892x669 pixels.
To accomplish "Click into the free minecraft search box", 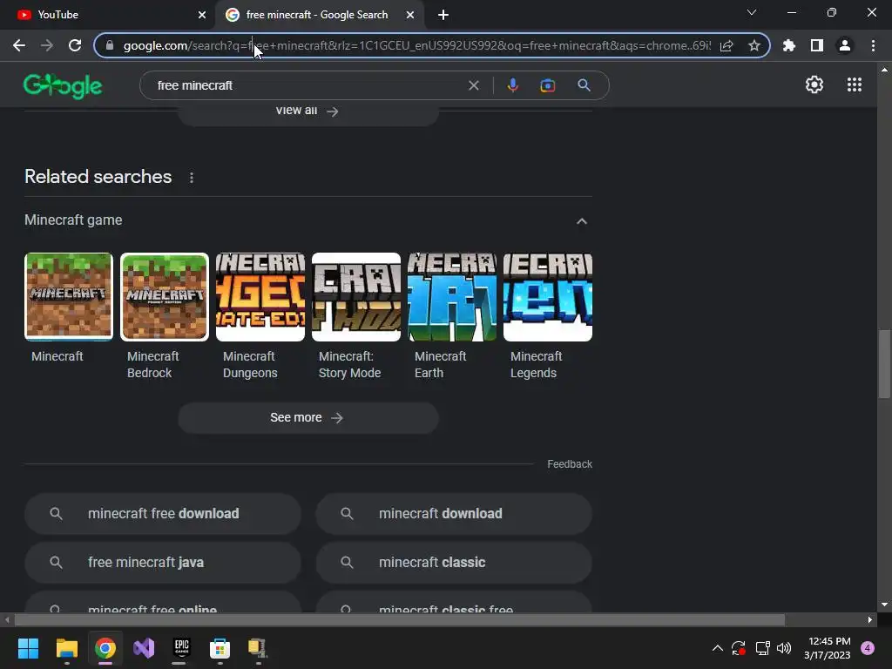I will [307, 85].
